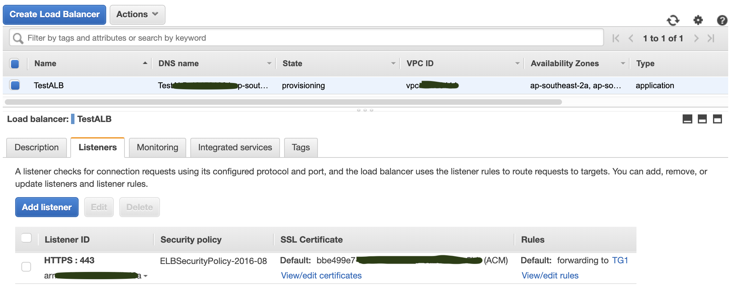Minimize details panel with first layout icon
The width and height of the screenshot is (733, 295).
pyautogui.click(x=687, y=119)
